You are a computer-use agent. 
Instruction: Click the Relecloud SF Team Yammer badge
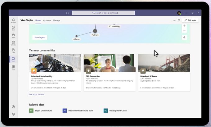click(x=143, y=71)
